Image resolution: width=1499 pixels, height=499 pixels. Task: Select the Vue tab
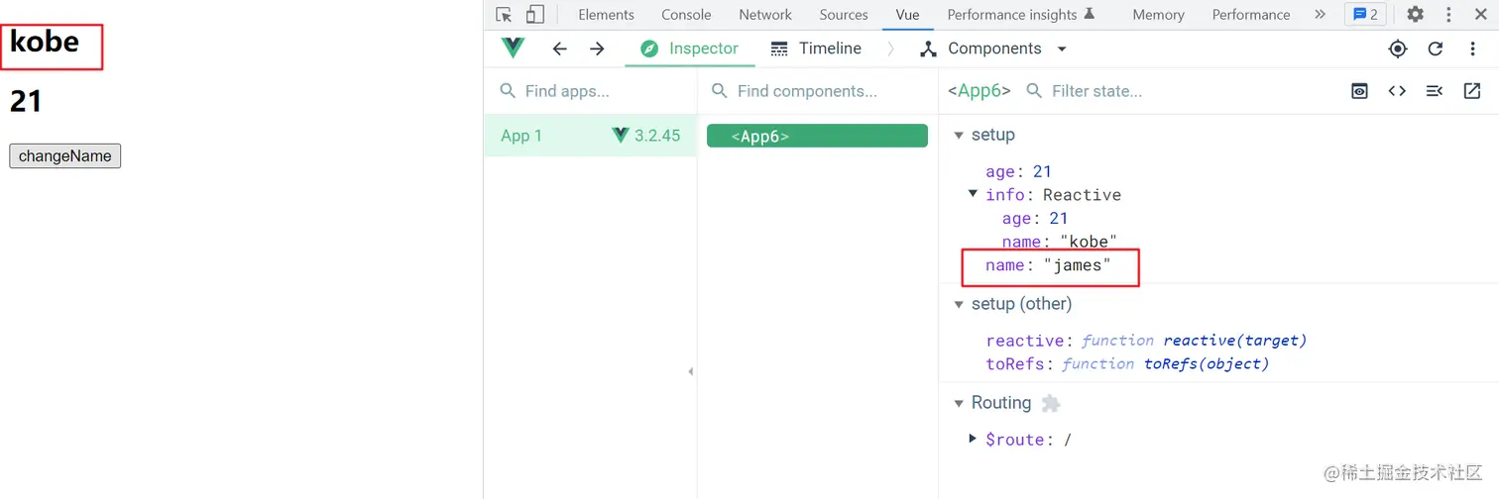tap(907, 15)
